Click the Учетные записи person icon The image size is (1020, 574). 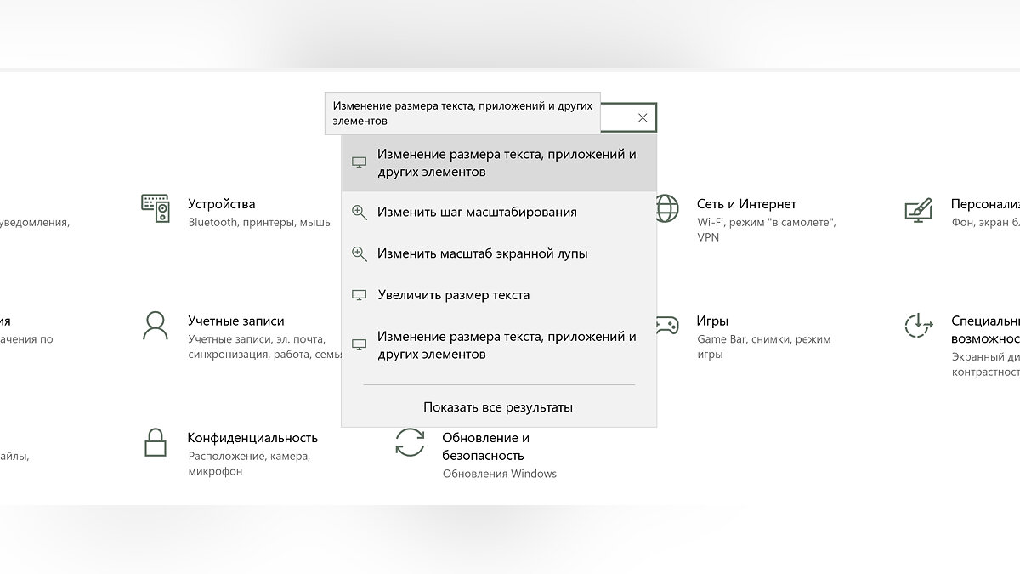(x=156, y=326)
